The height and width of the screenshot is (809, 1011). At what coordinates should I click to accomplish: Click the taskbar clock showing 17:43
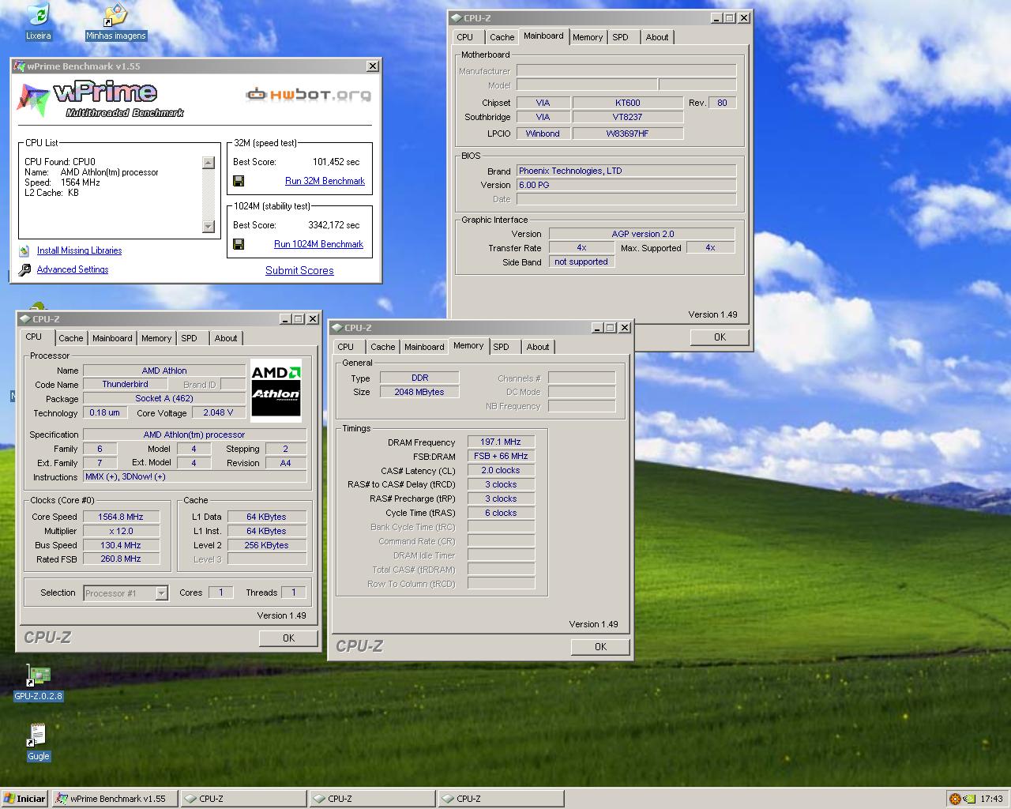pyautogui.click(x=991, y=799)
